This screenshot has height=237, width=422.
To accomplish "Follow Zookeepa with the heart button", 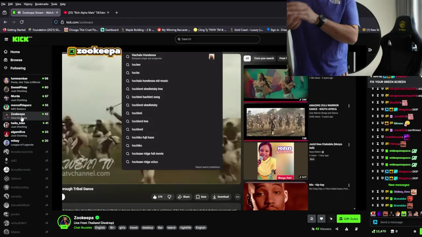I will (x=321, y=219).
